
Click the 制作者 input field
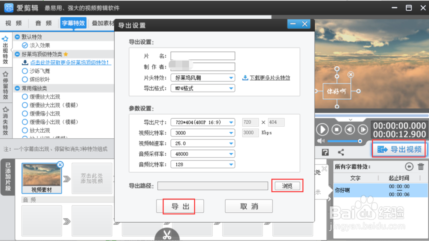203,67
